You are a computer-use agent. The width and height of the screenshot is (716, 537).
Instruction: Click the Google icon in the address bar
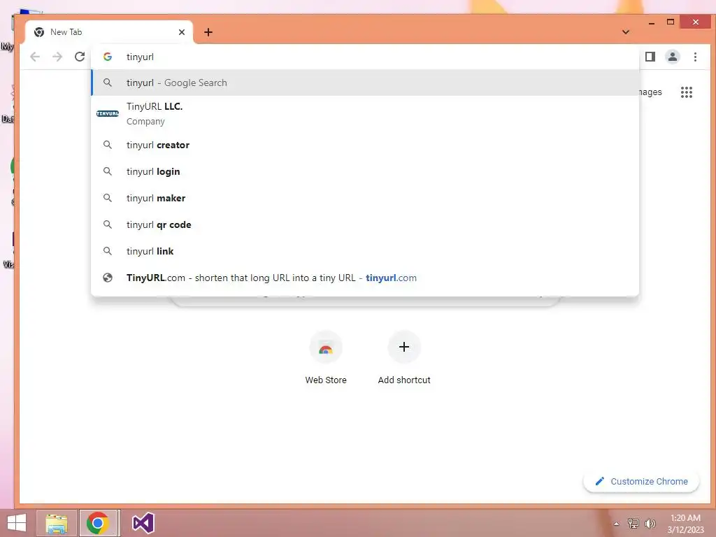(x=108, y=57)
